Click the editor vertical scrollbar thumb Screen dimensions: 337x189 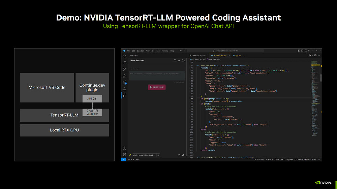point(321,78)
